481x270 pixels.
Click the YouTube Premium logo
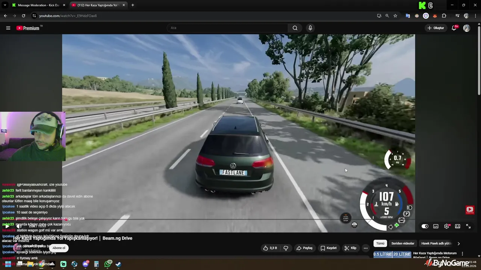pyautogui.click(x=28, y=28)
